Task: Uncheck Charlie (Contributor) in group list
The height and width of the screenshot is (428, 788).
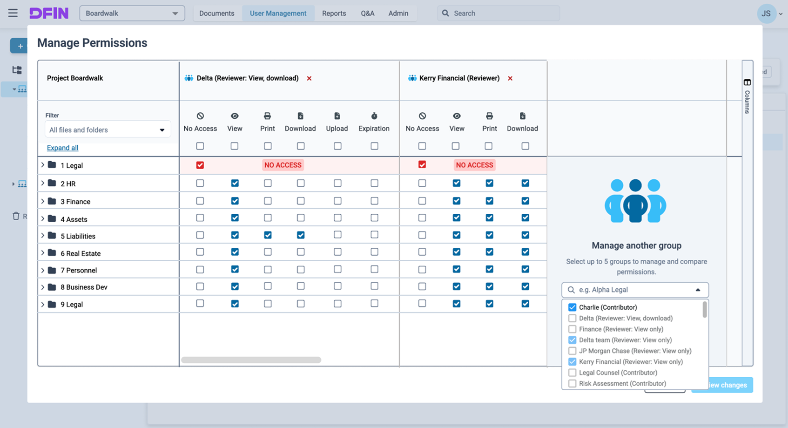Action: [572, 307]
